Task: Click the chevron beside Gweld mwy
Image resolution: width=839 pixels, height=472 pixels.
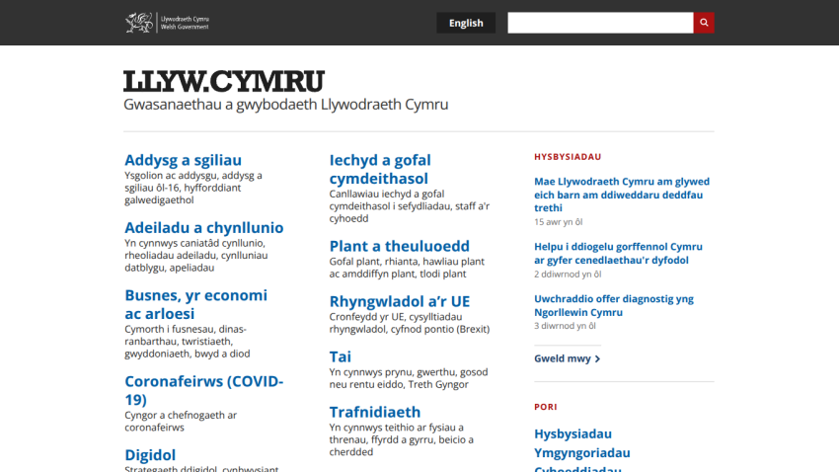Action: 598,359
